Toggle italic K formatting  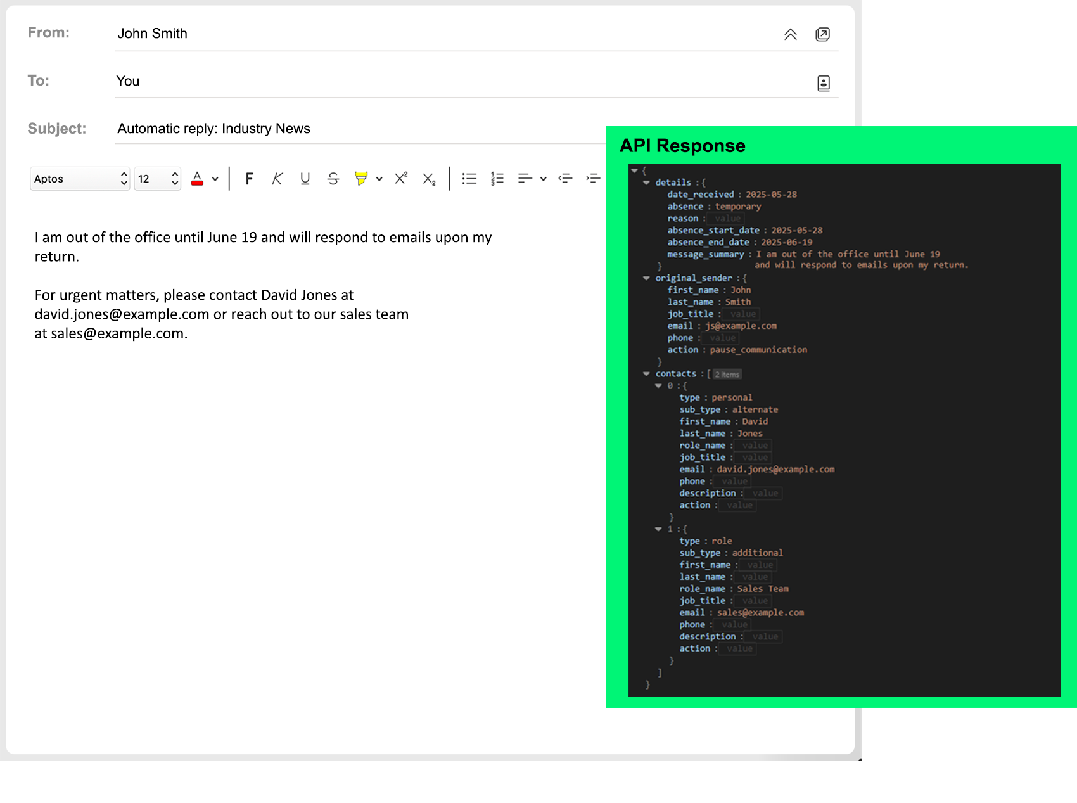pyautogui.click(x=277, y=179)
